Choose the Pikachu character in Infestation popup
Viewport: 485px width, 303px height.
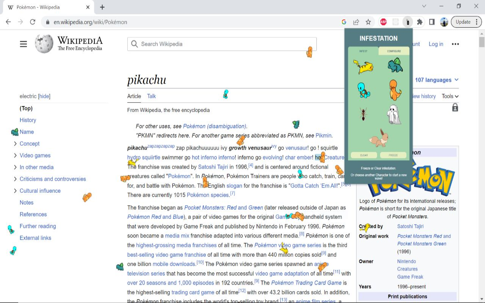pos(363,67)
